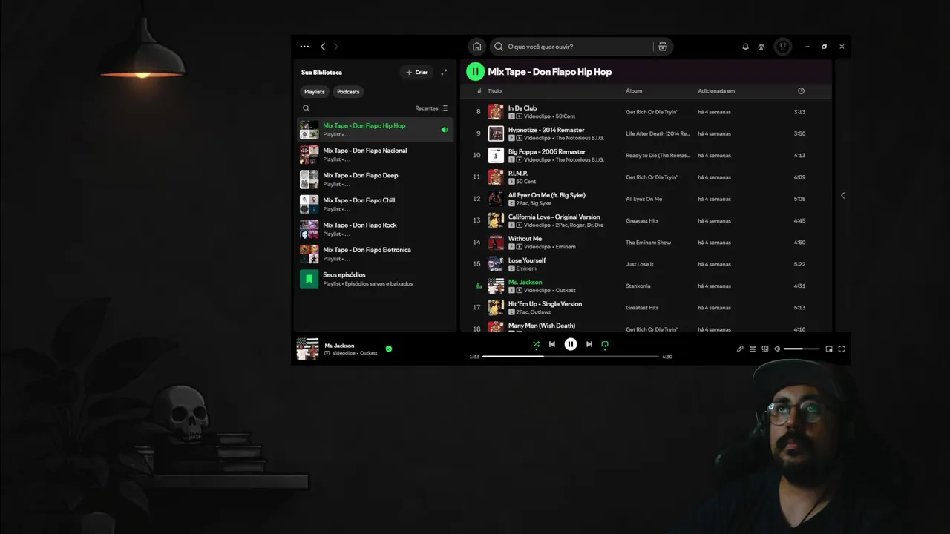
Task: Skip to next track
Action: [589, 344]
